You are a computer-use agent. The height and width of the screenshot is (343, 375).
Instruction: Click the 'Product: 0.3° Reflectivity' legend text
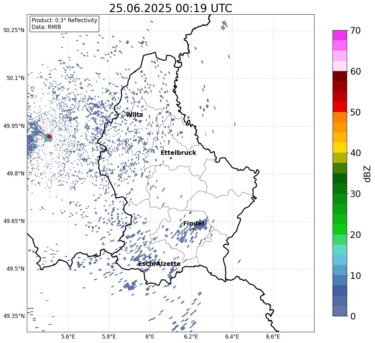64,20
